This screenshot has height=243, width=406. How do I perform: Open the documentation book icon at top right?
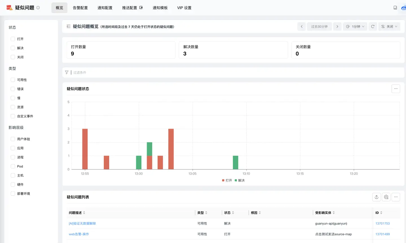coord(395,8)
